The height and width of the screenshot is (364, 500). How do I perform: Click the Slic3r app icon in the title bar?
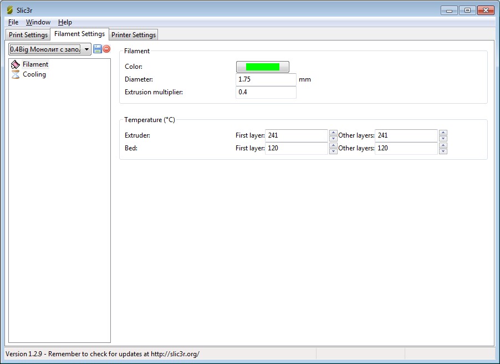9,10
